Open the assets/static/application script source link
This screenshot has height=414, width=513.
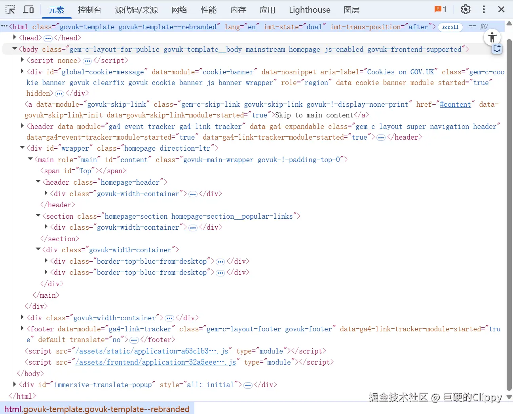click(152, 351)
